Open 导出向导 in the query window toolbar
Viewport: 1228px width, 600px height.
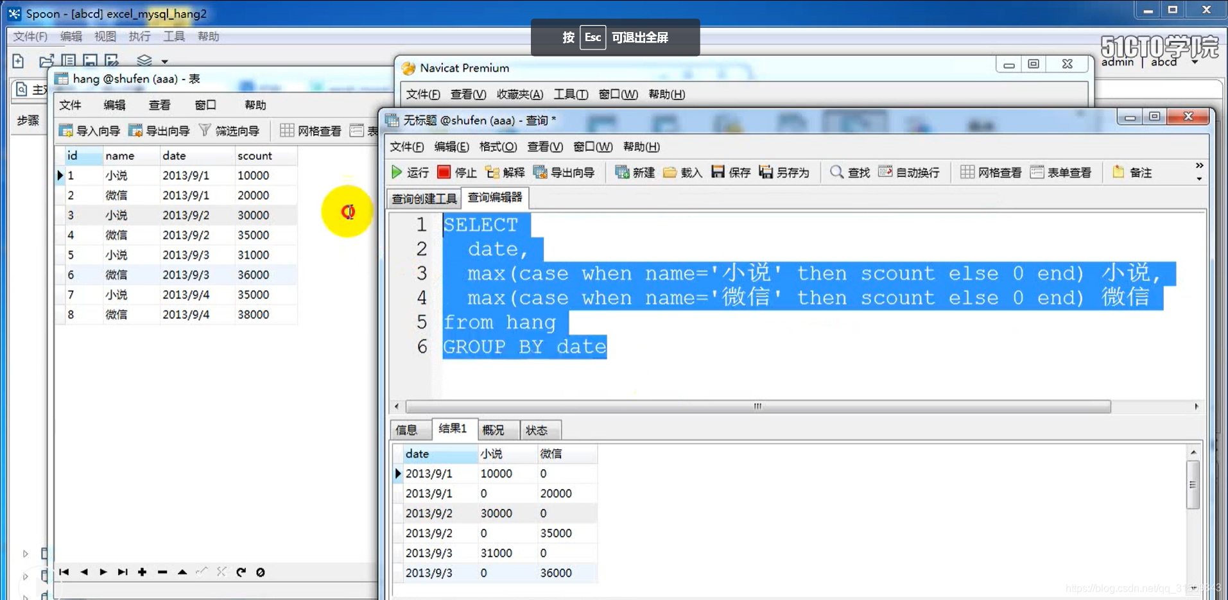tap(564, 172)
